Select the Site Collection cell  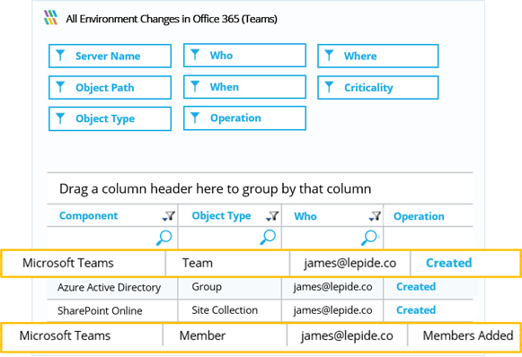point(225,310)
